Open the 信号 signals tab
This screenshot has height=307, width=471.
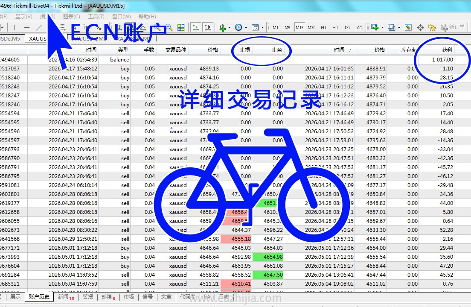tap(148, 297)
